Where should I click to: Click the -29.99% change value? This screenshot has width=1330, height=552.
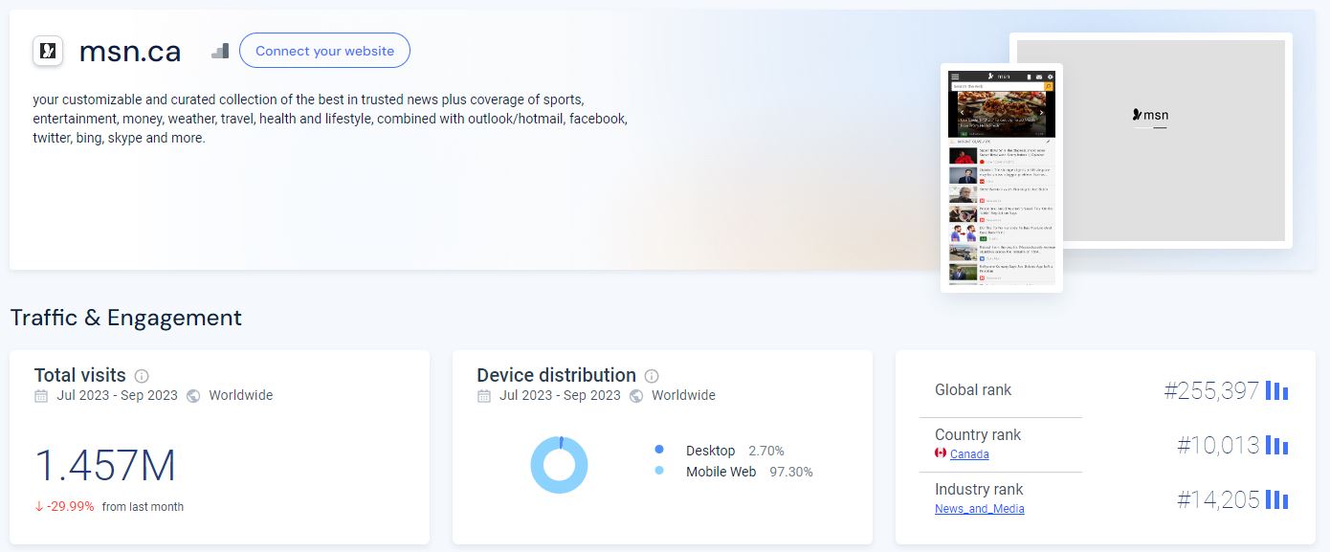tap(71, 506)
